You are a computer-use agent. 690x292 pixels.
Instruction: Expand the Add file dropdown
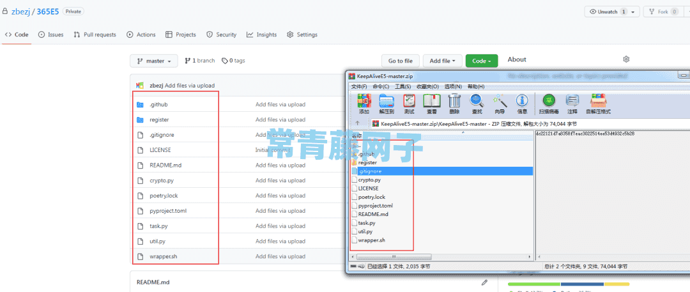(442, 61)
